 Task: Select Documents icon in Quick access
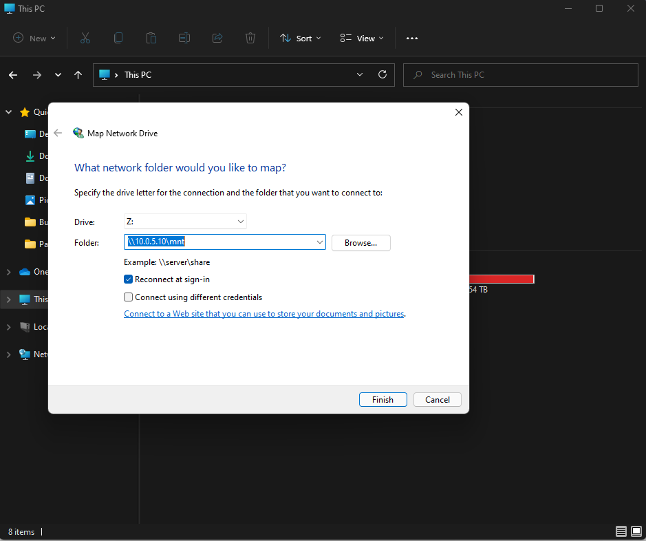click(30, 178)
